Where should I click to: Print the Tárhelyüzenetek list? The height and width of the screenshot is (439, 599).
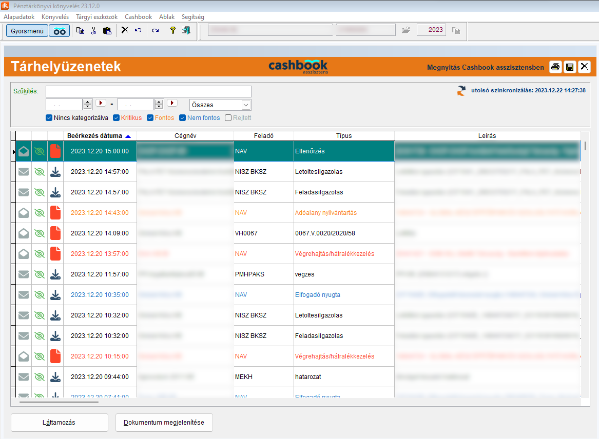click(x=555, y=67)
